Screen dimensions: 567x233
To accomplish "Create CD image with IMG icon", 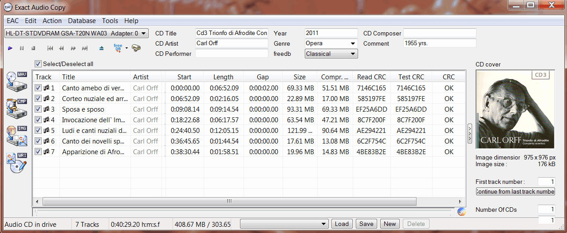I will [x=17, y=136].
